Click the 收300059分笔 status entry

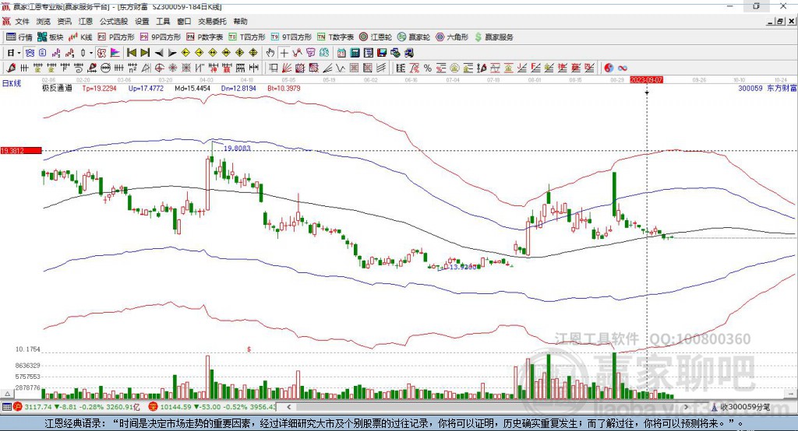coord(742,407)
